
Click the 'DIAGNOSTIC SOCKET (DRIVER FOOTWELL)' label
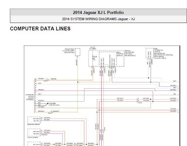tap(30, 97)
